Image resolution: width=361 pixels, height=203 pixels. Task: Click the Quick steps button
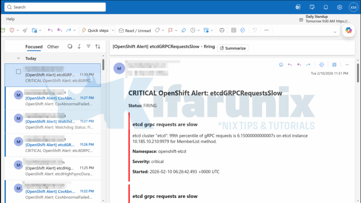pyautogui.click(x=95, y=30)
